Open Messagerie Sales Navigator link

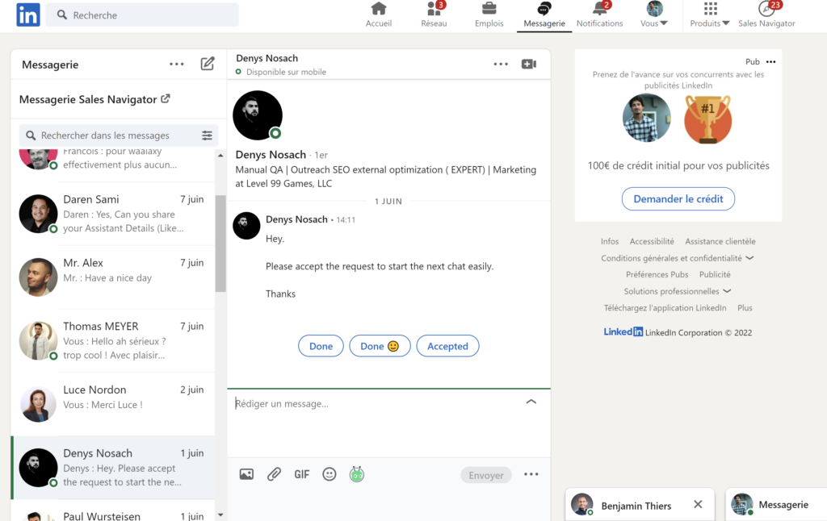pos(94,99)
